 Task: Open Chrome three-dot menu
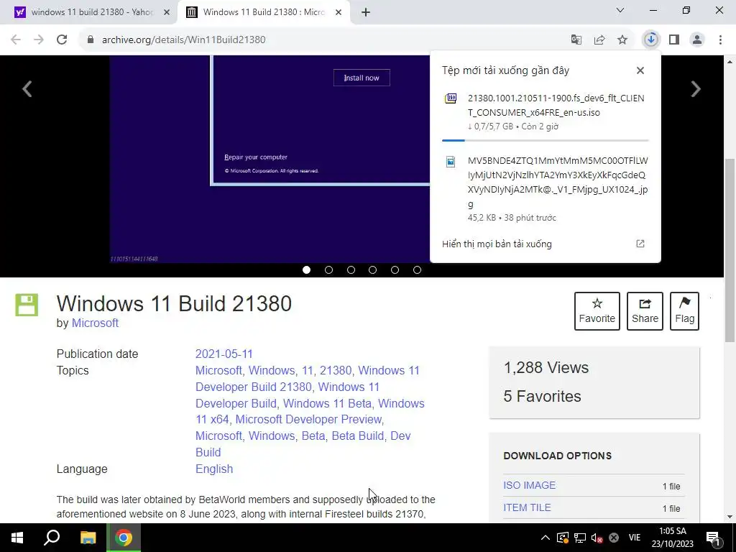click(x=720, y=40)
